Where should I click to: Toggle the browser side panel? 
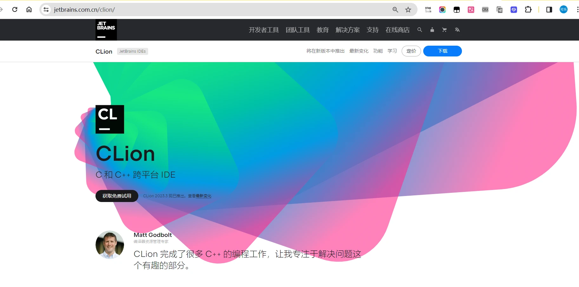[x=549, y=10]
